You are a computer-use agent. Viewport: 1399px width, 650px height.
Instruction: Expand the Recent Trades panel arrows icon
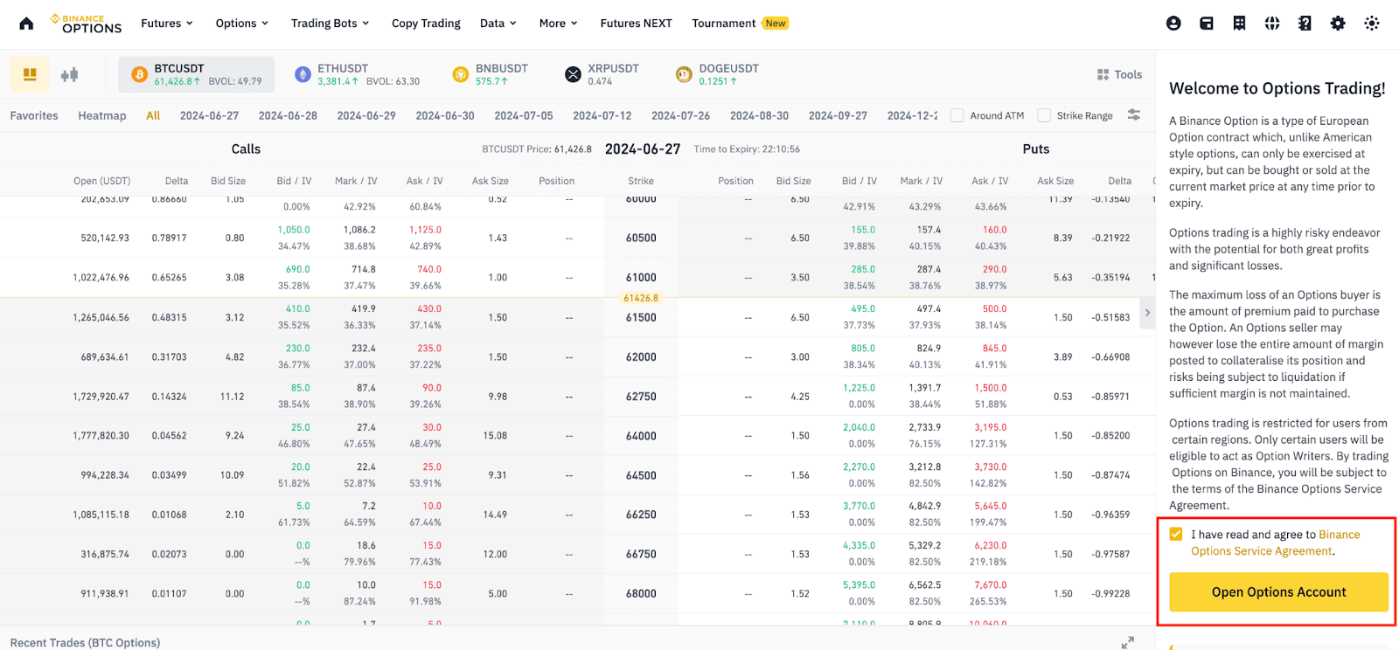pyautogui.click(x=1128, y=642)
